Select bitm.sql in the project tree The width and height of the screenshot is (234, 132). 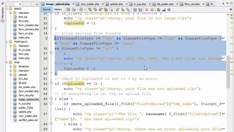pos(23,17)
